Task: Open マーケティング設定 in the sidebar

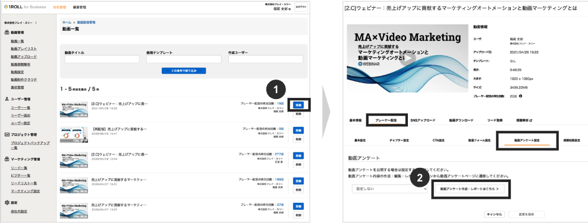Action: (x=25, y=191)
